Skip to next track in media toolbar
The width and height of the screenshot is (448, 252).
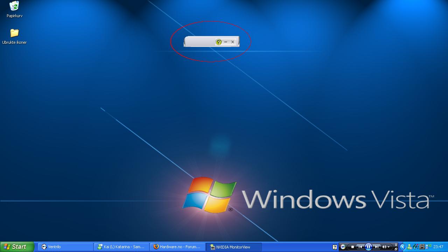tap(377, 247)
